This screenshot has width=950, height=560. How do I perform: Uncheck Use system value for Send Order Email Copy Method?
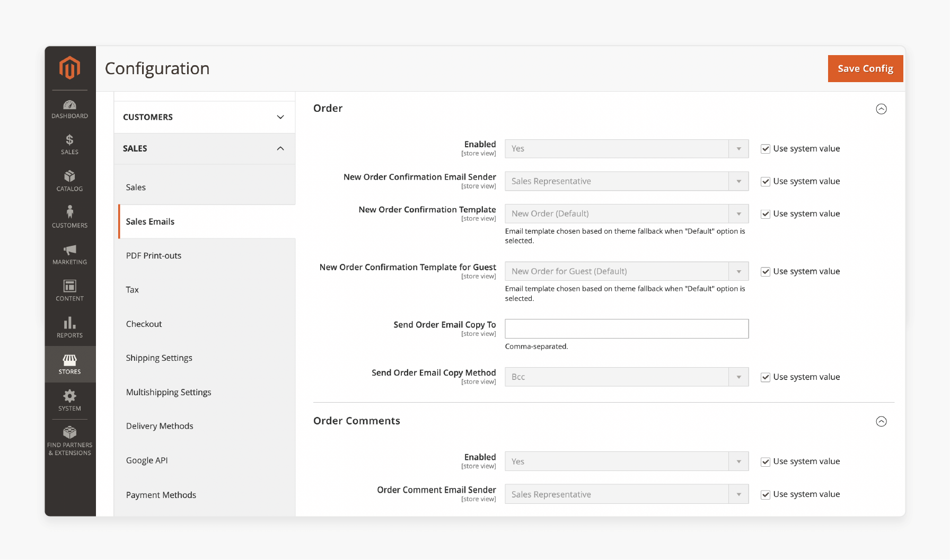[x=765, y=377]
